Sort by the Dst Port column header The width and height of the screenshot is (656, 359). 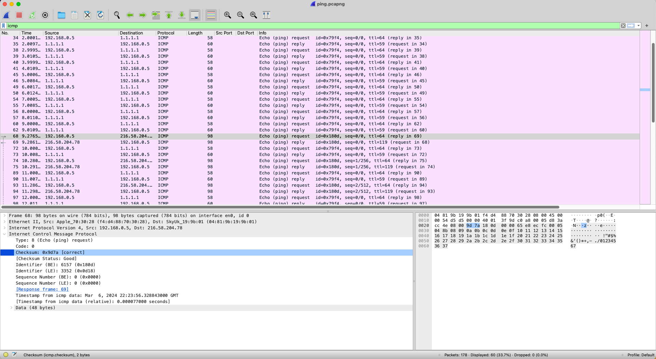pos(246,33)
